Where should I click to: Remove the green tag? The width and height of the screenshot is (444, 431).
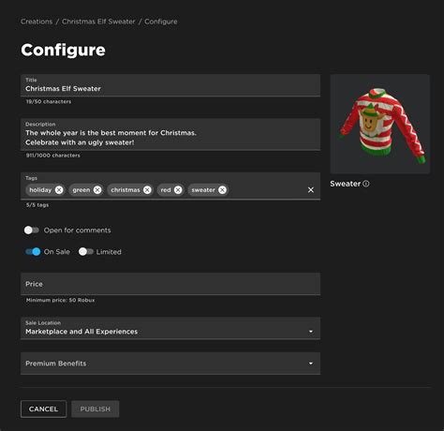click(x=97, y=190)
